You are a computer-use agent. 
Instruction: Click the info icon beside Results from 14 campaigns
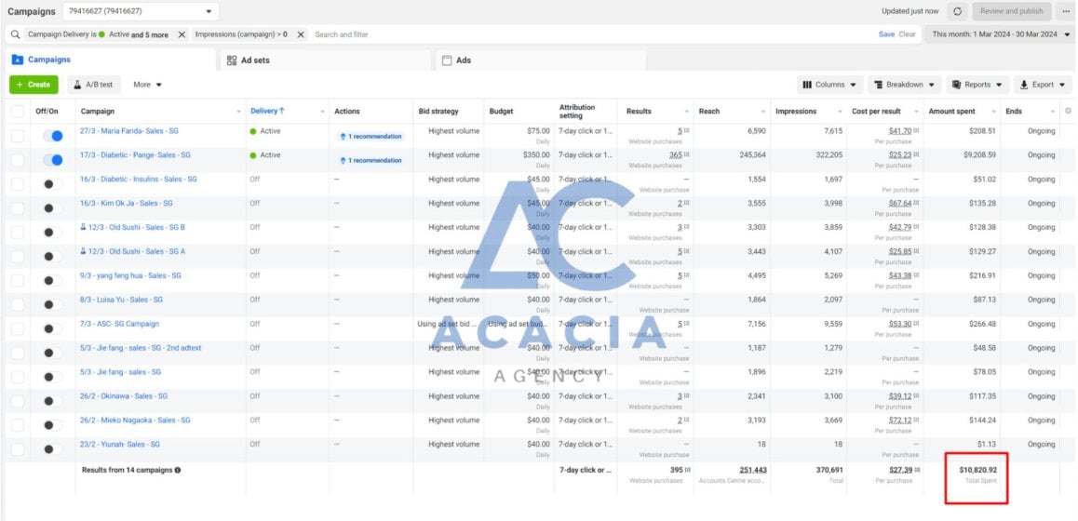(178, 470)
